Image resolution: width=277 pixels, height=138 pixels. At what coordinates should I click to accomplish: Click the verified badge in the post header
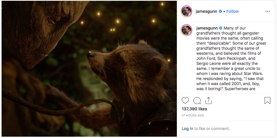(221, 11)
